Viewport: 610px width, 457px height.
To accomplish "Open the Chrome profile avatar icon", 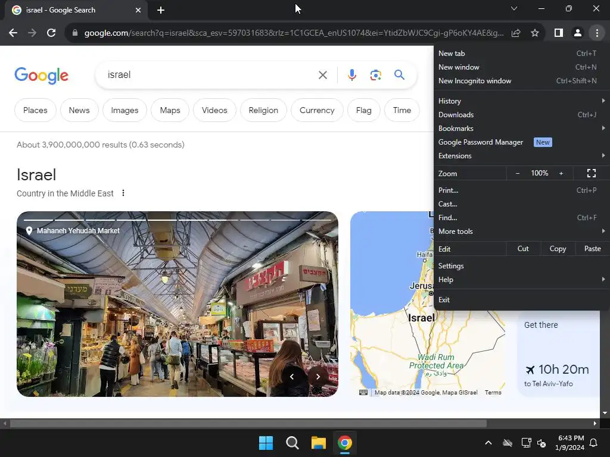I will [578, 33].
